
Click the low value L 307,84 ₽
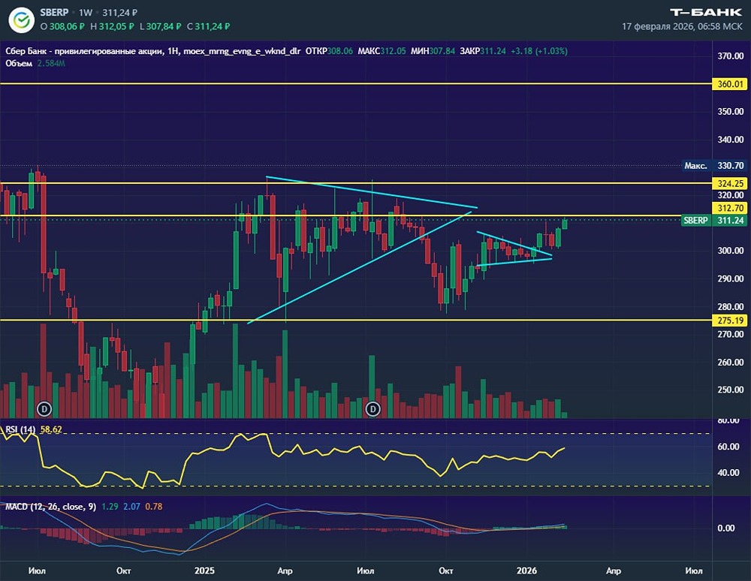click(161, 26)
